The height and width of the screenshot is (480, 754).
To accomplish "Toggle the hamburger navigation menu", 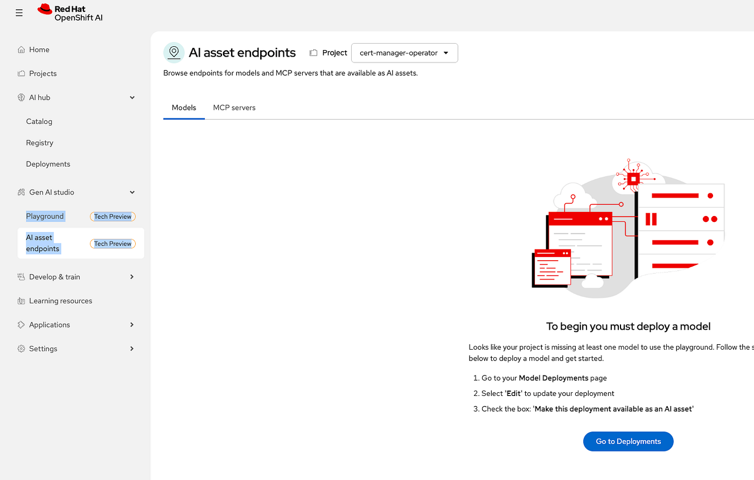I will click(19, 13).
